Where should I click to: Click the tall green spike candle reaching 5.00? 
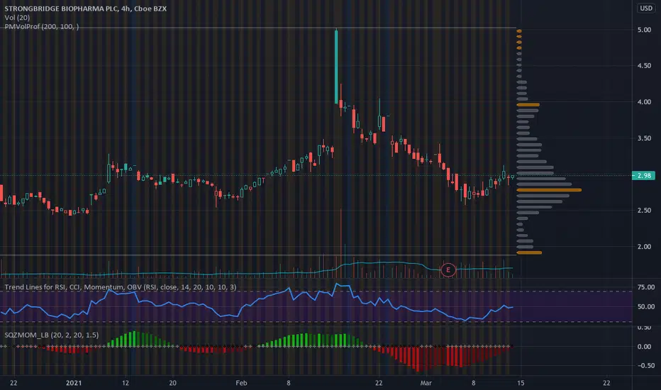point(336,66)
